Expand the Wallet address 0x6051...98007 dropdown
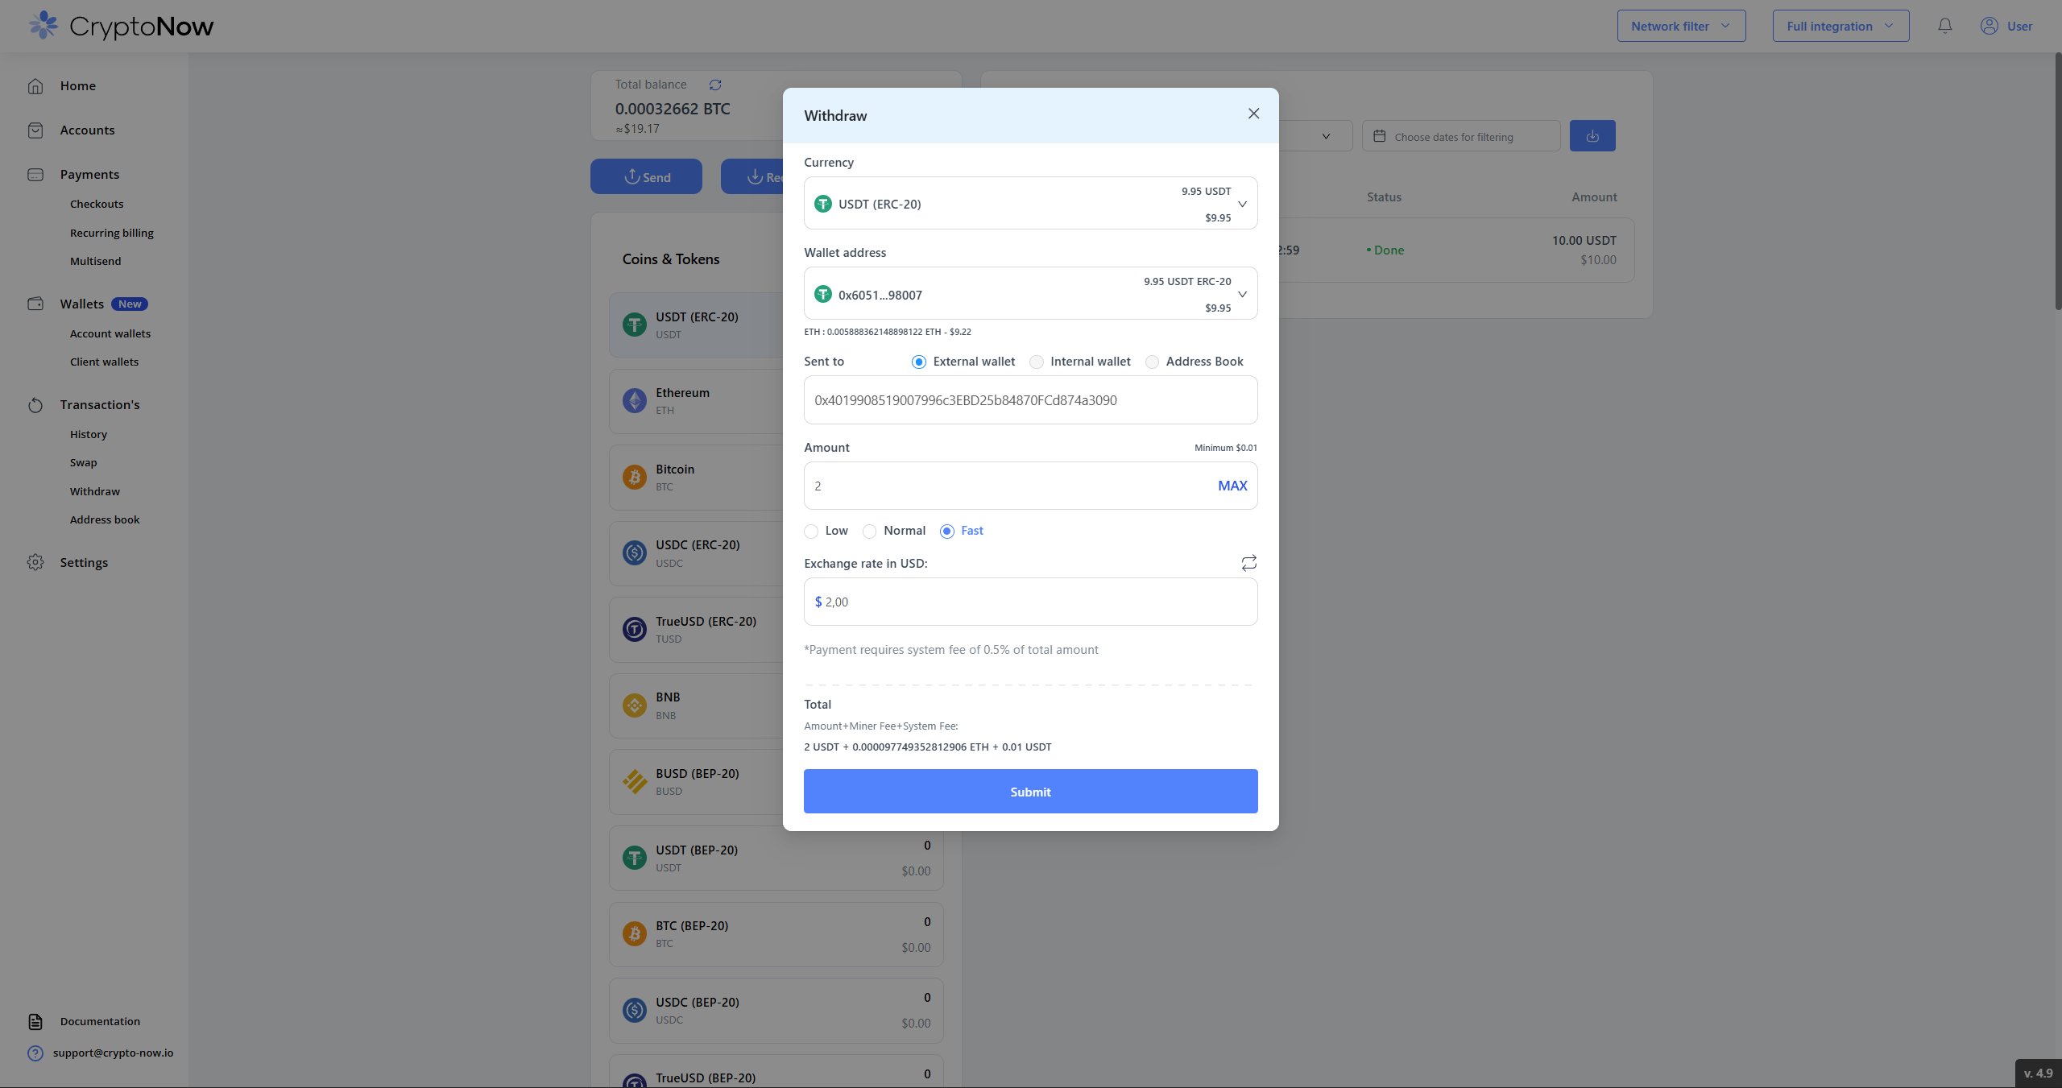The width and height of the screenshot is (2062, 1088). tap(1030, 293)
